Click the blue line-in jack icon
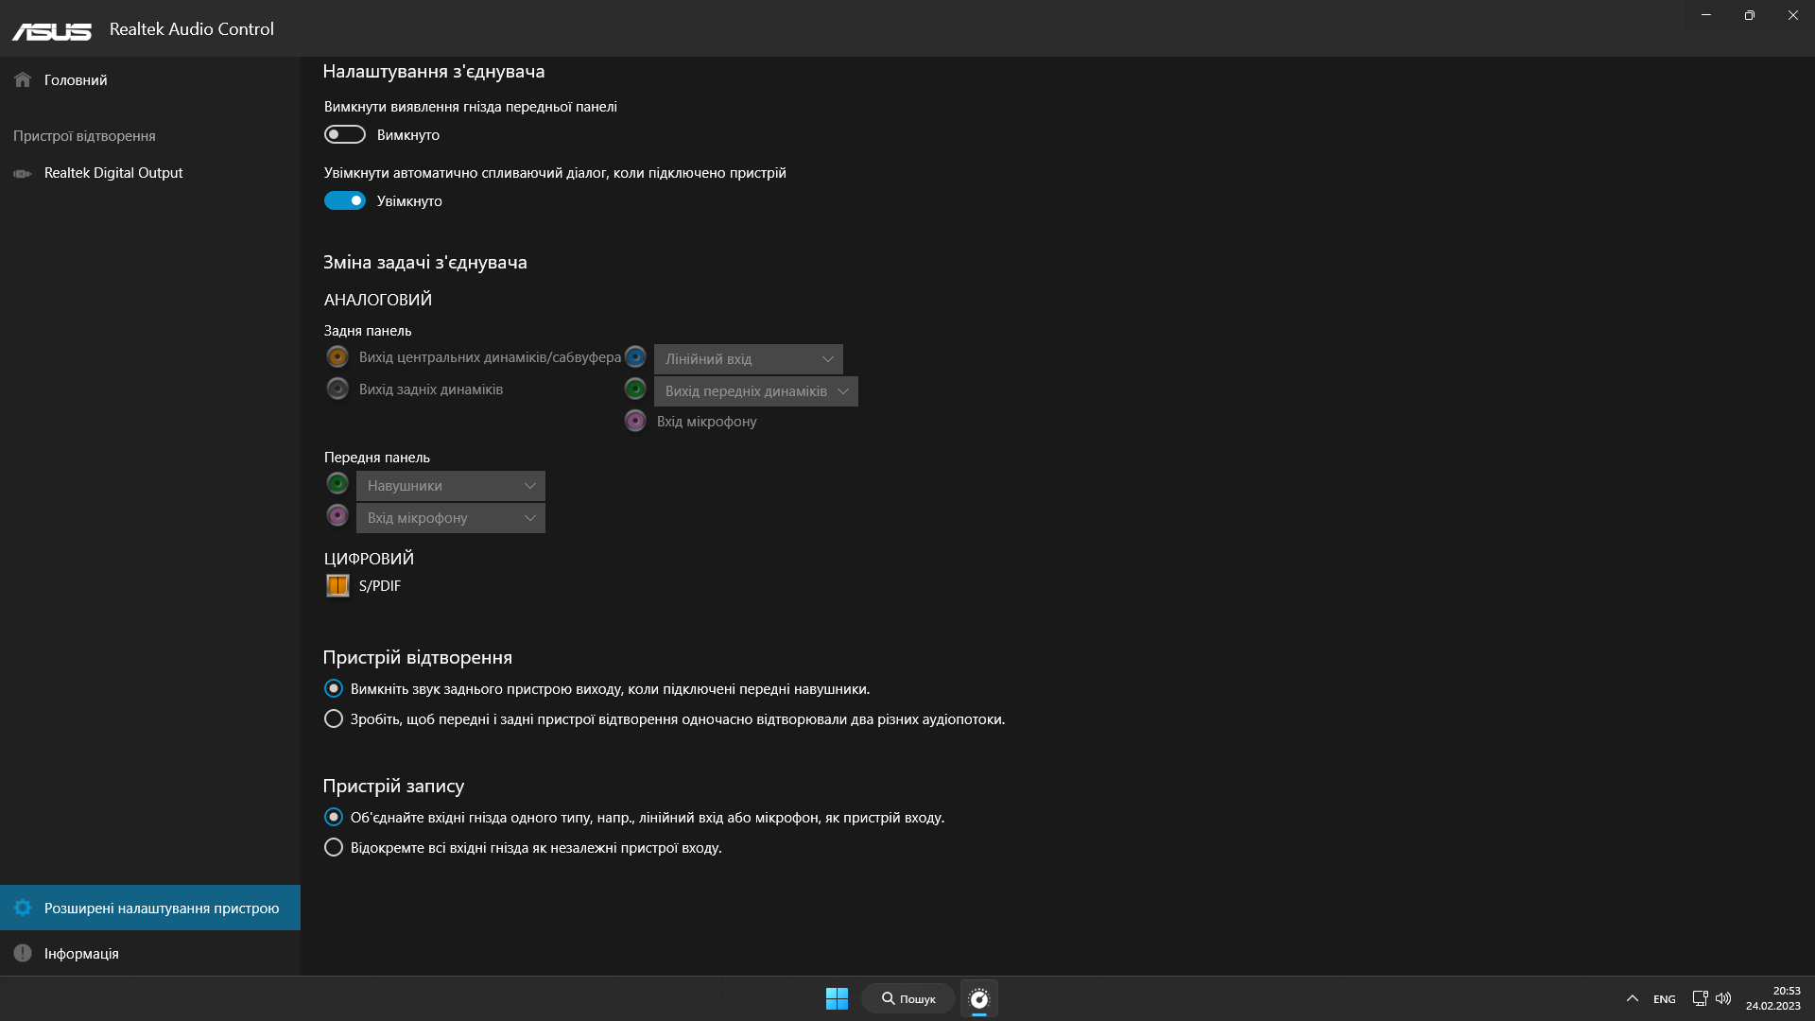This screenshot has height=1021, width=1815. [635, 356]
